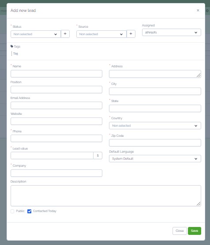This screenshot has height=245, width=210.
Task: Click the Close button
Action: [180, 231]
